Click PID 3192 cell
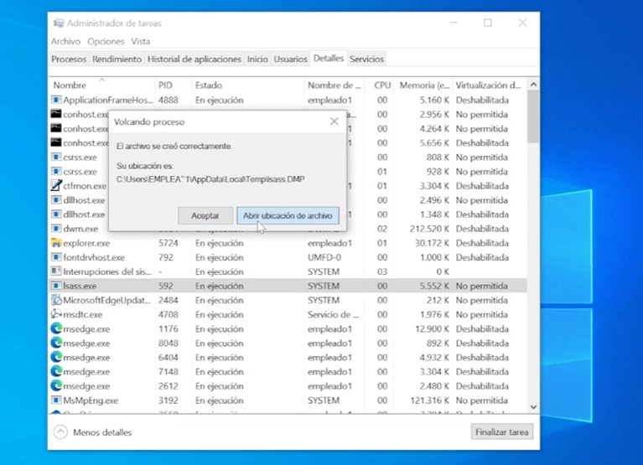Viewport: 643px width, 465px height. 169,400
